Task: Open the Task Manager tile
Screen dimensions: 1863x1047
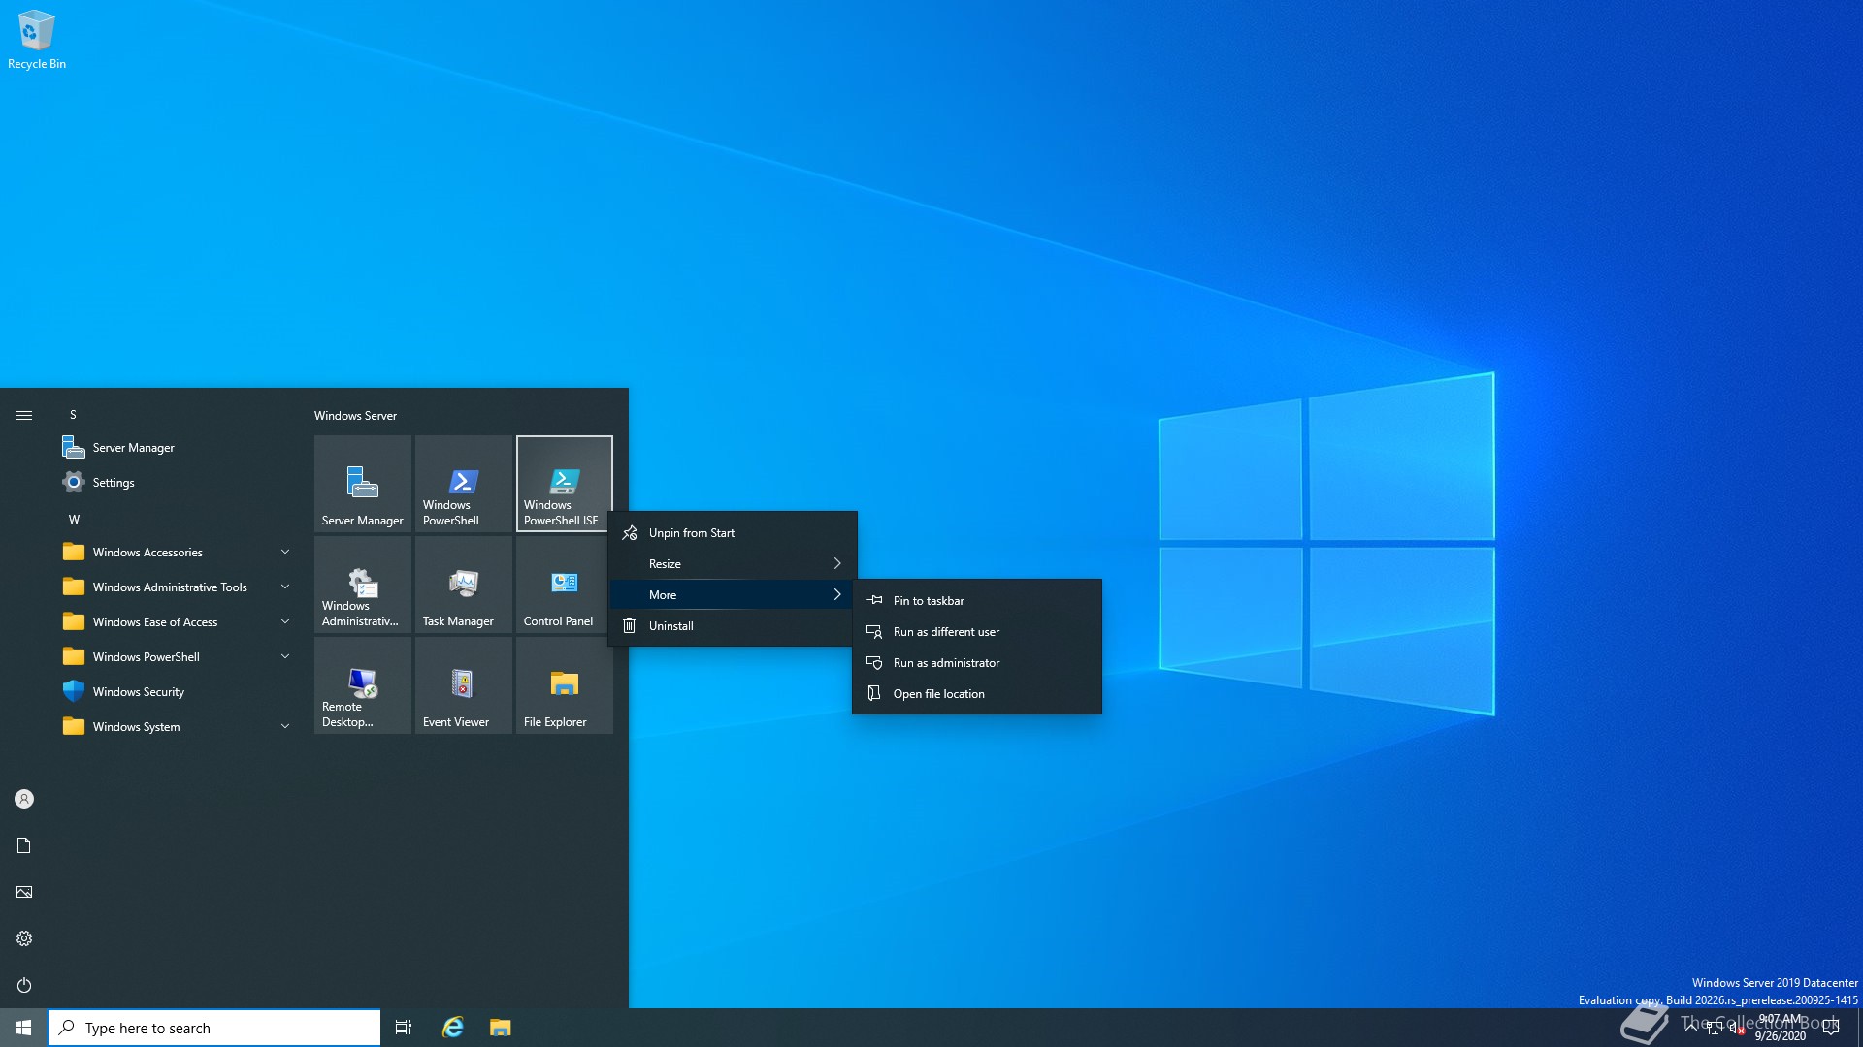Action: click(464, 585)
